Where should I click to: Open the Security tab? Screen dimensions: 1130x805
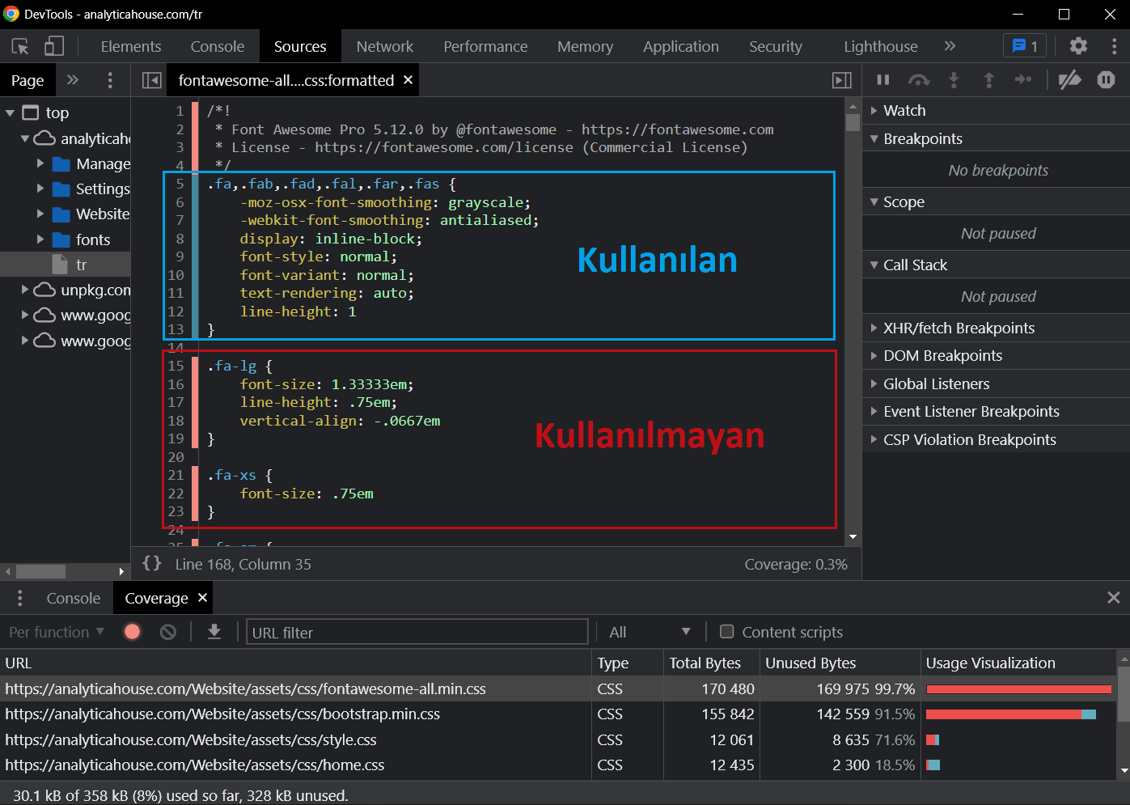tap(776, 47)
